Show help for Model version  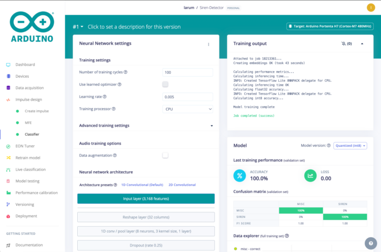(329, 146)
